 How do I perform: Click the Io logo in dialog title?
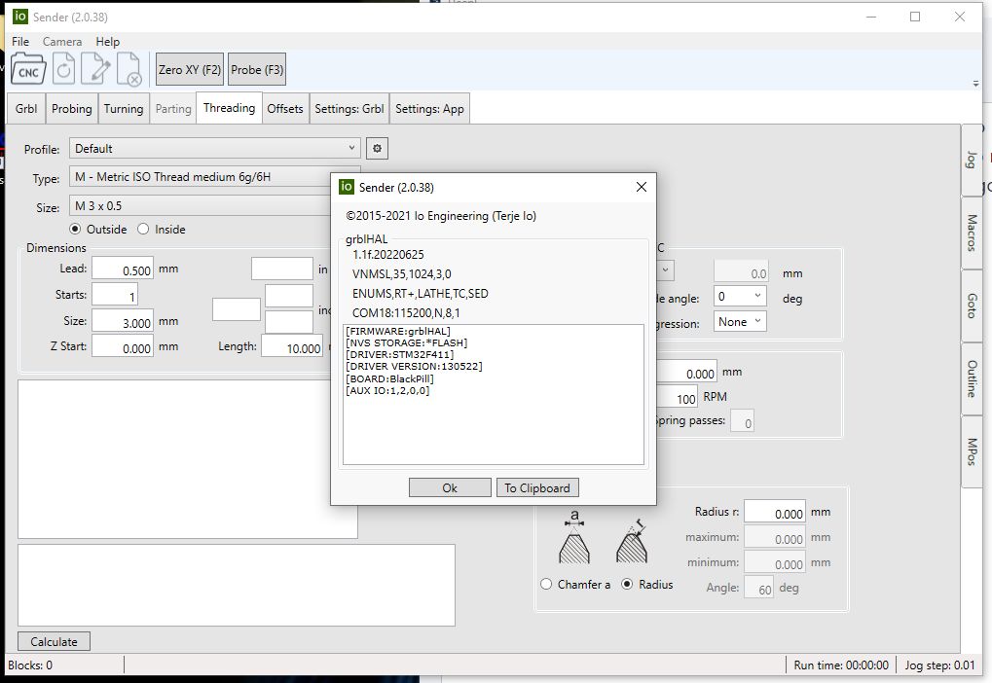pyautogui.click(x=346, y=187)
